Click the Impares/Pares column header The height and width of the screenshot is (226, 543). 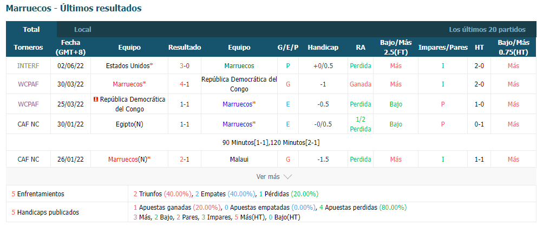tap(442, 48)
